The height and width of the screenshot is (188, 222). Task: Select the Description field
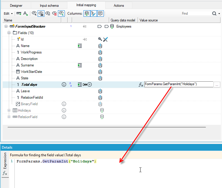click(x=29, y=59)
